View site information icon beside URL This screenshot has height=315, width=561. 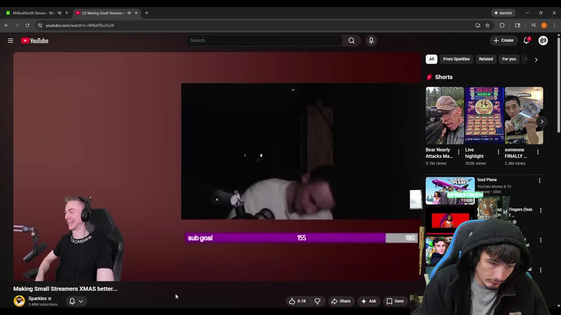tap(40, 25)
